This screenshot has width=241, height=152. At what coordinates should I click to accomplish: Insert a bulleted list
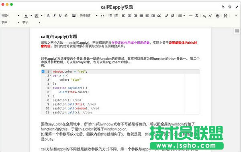coord(110,16)
